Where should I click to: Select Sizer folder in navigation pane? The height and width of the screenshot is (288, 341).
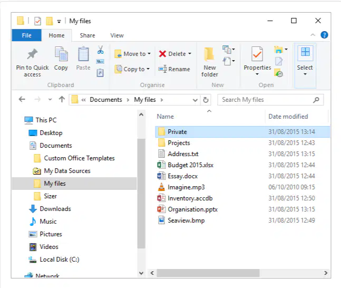pos(45,196)
